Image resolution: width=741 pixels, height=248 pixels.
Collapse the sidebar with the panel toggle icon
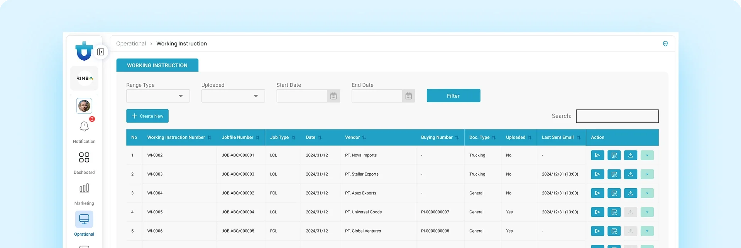pos(101,52)
